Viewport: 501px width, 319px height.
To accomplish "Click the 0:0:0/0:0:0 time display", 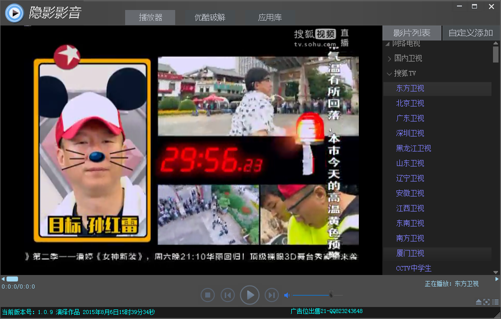I will pos(18,286).
